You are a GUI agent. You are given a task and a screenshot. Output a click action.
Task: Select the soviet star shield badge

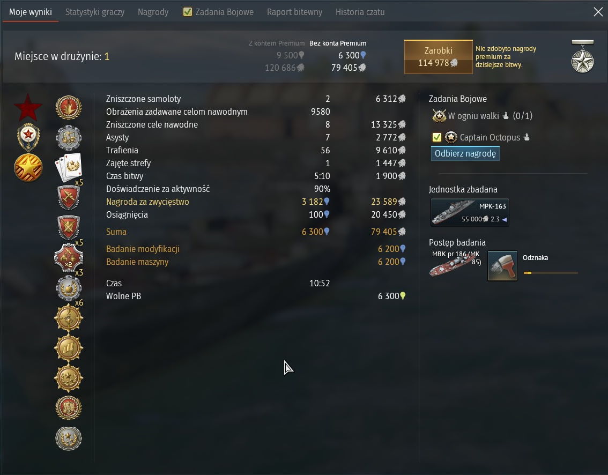pyautogui.click(x=28, y=137)
